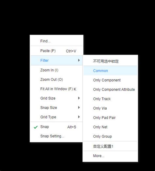The image size is (155, 171).
Task: Click the green Snap checkmark icon
Action: tap(36, 127)
